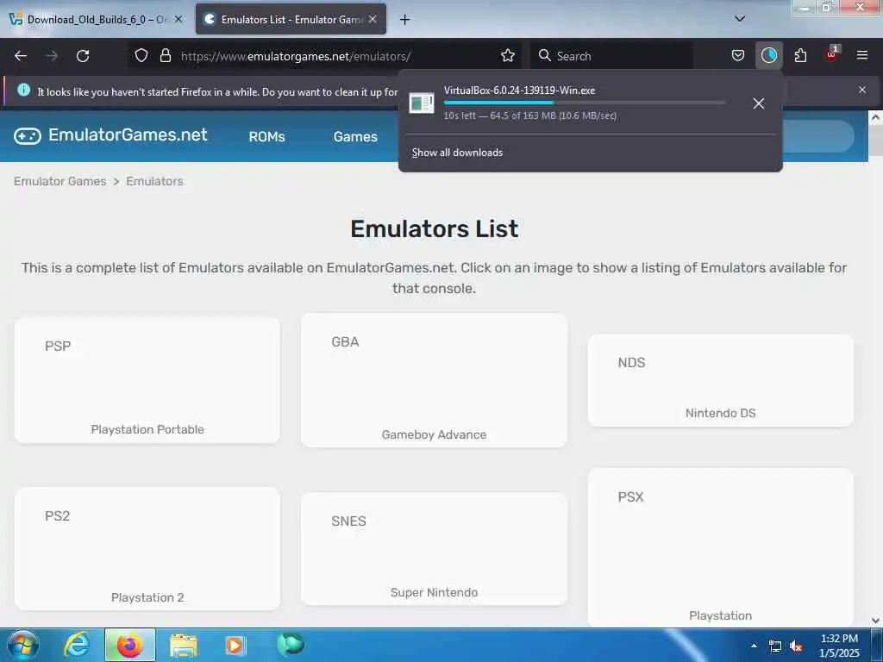Launch Internet Explorer from the taskbar
Screen dimensions: 883x662
(76, 645)
